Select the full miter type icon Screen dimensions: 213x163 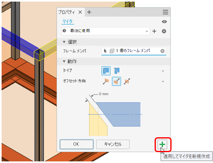(x=106, y=71)
